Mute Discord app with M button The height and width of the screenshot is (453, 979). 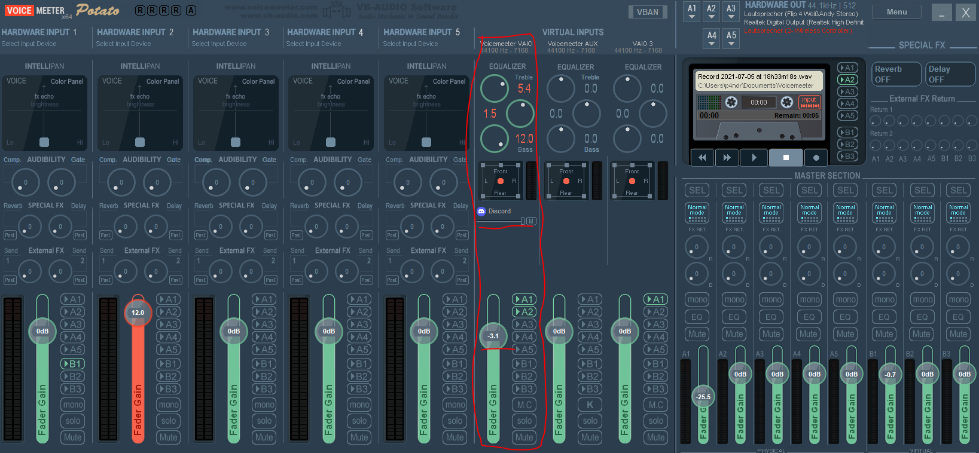(x=531, y=221)
